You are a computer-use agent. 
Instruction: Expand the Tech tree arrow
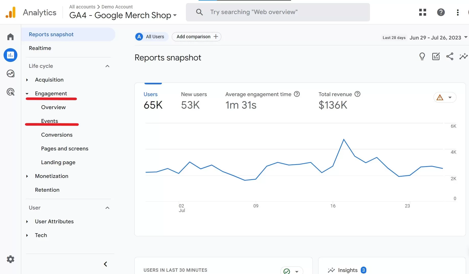click(27, 235)
